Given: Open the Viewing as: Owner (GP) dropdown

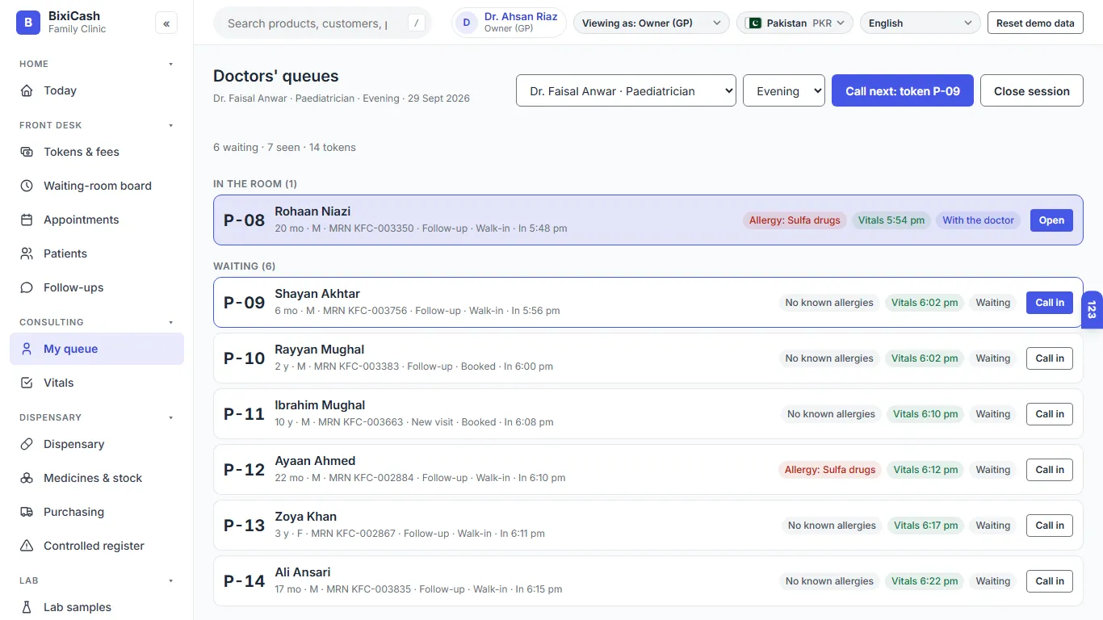Looking at the screenshot, I should 651,23.
